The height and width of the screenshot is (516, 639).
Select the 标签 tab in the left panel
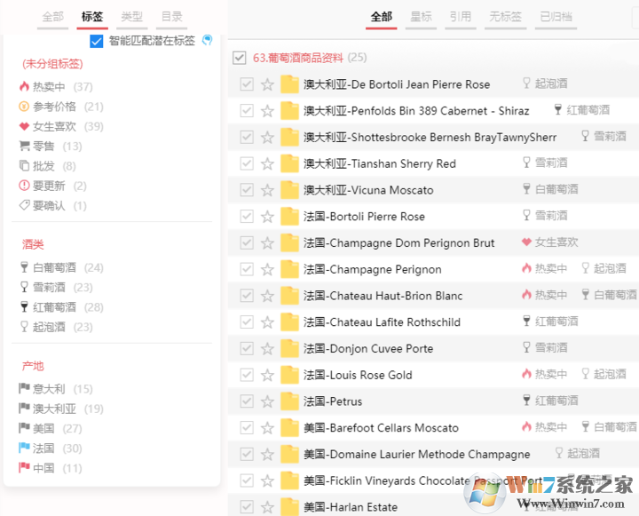pyautogui.click(x=92, y=17)
